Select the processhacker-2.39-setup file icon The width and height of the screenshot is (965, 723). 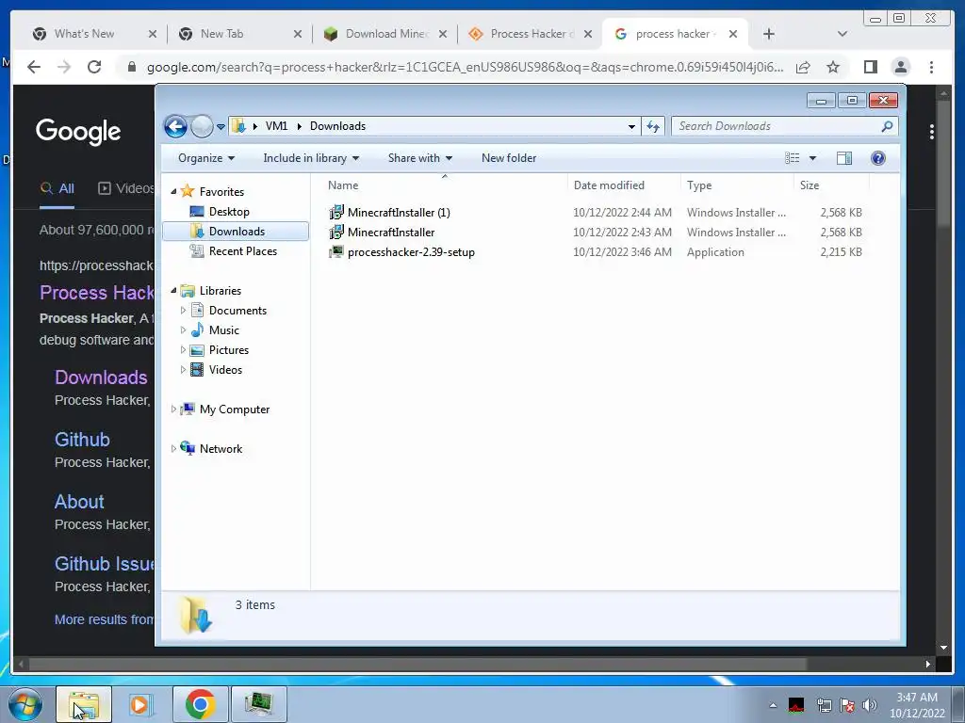336,252
